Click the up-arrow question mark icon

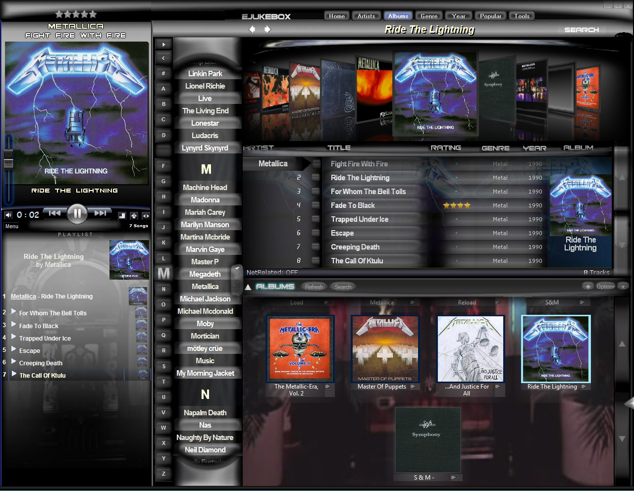[x=134, y=216]
